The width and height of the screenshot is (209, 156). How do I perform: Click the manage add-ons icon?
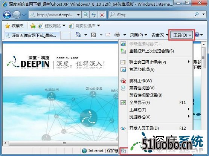coord(123,69)
